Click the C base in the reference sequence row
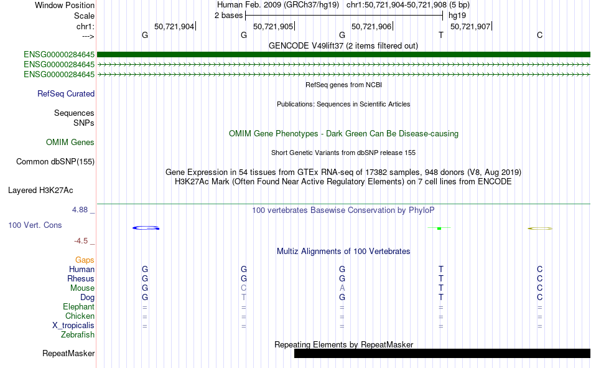Screen dimensions: 591x368 [x=540, y=35]
